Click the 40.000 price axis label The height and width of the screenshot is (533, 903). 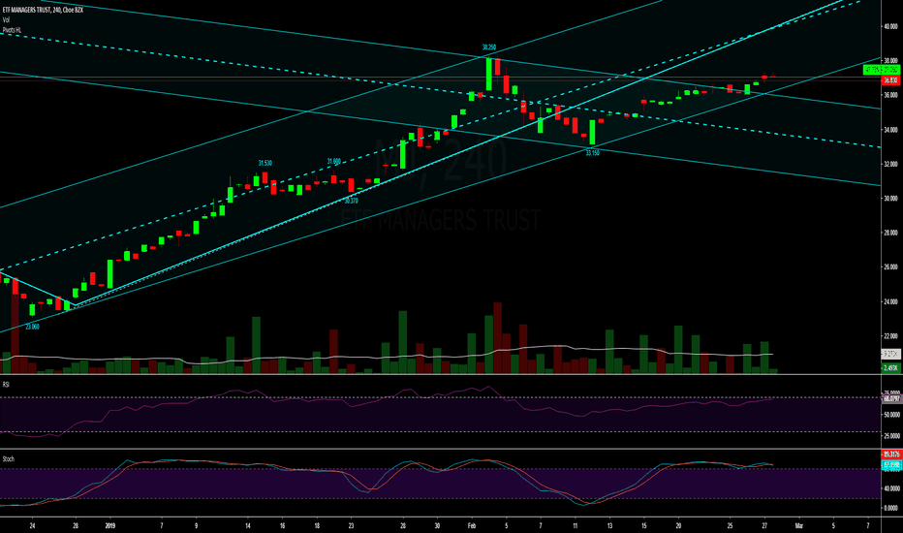click(x=890, y=26)
